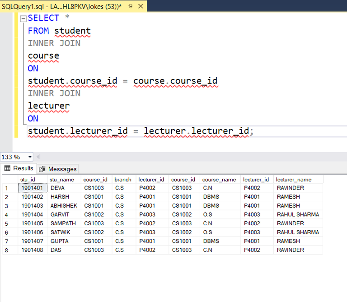The height and width of the screenshot is (302, 347).
Task: Click the stu_name column header
Action: coord(64,179)
